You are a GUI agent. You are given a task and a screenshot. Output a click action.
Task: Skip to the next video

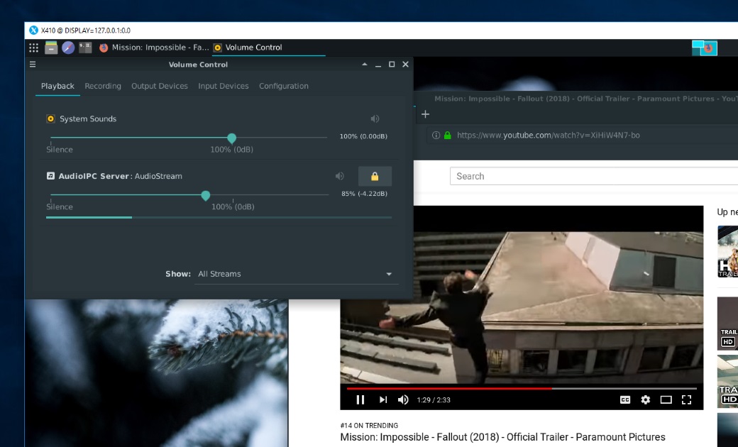(383, 399)
